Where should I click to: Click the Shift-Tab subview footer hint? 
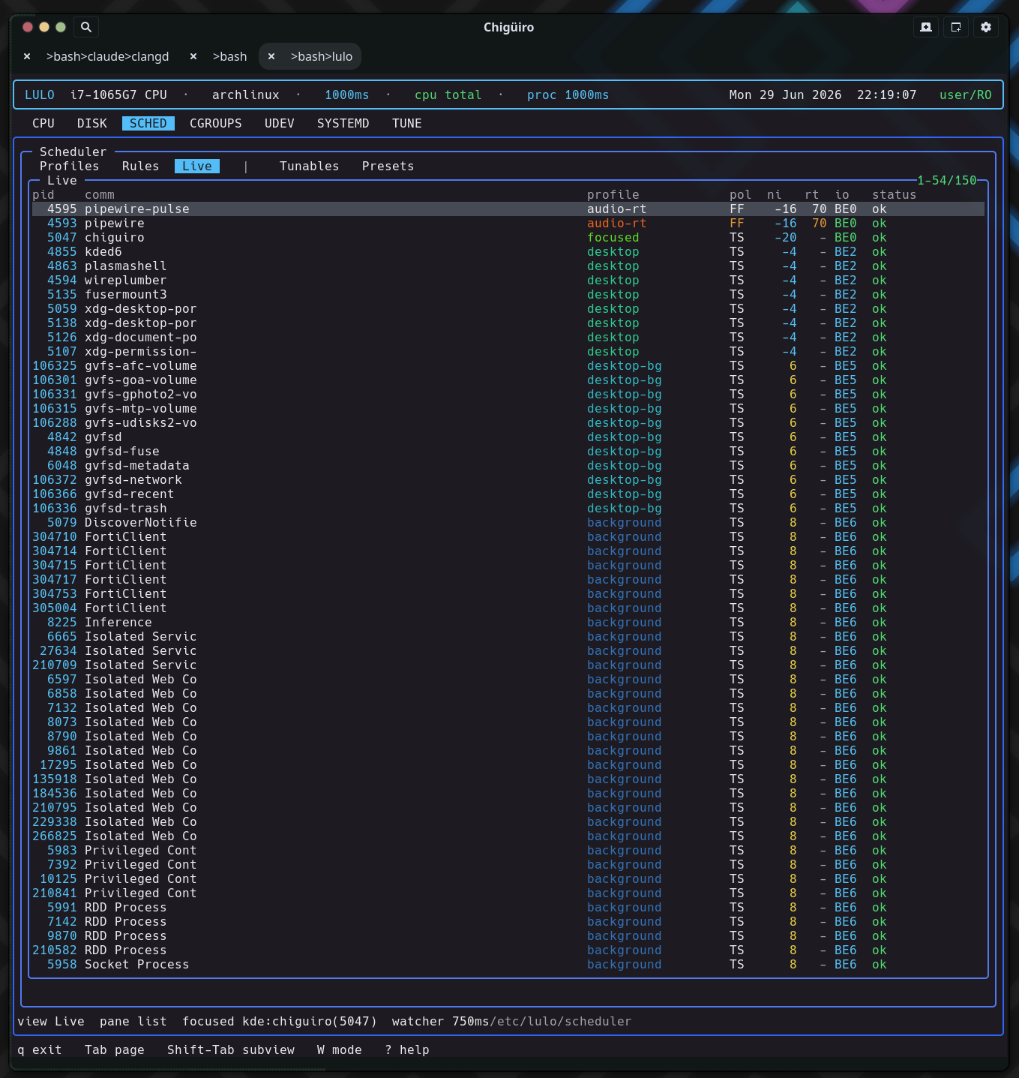[x=231, y=1049]
